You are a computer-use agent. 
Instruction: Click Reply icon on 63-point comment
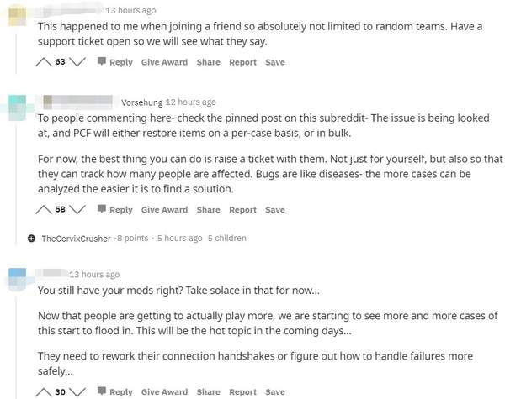[102, 62]
